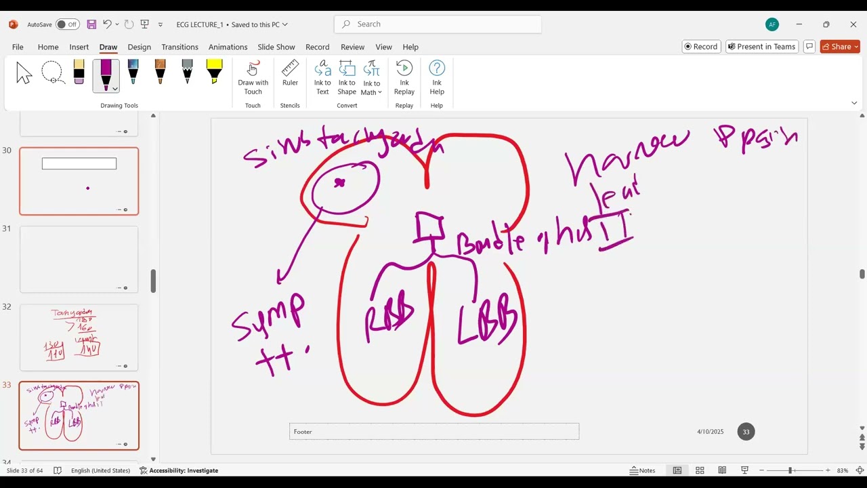Open Undo history dropdown arrow
Screen dimensions: 867x488
[117, 24]
